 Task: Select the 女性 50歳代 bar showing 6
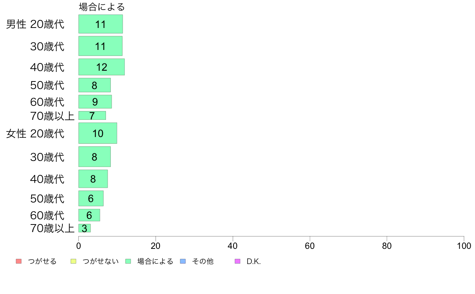click(x=91, y=198)
